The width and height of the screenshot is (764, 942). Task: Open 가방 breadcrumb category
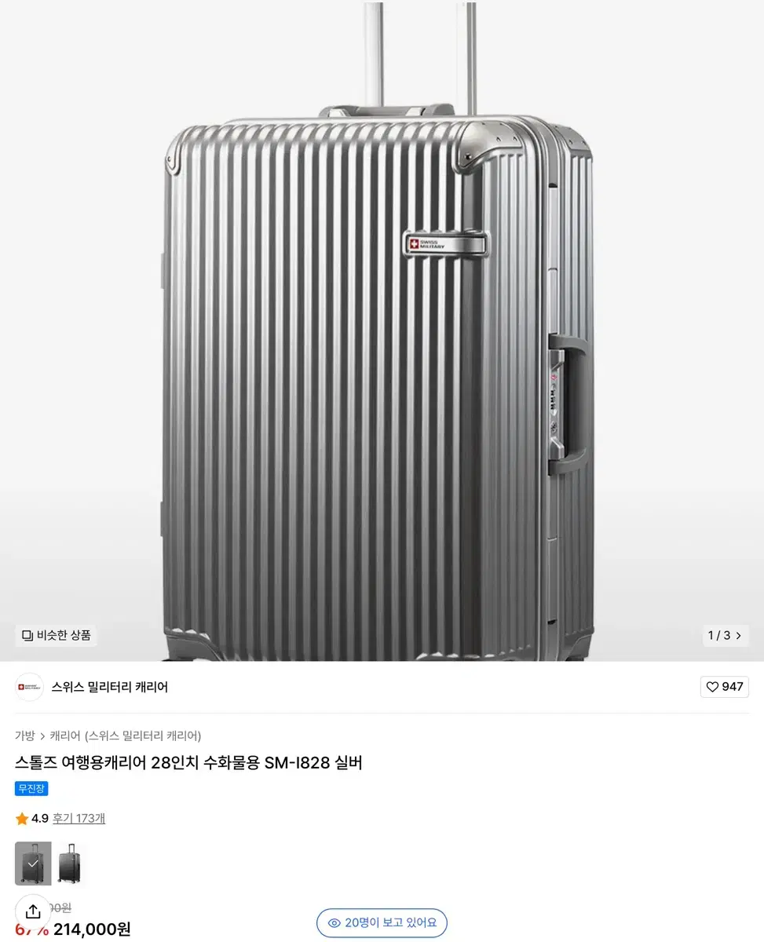(25, 736)
